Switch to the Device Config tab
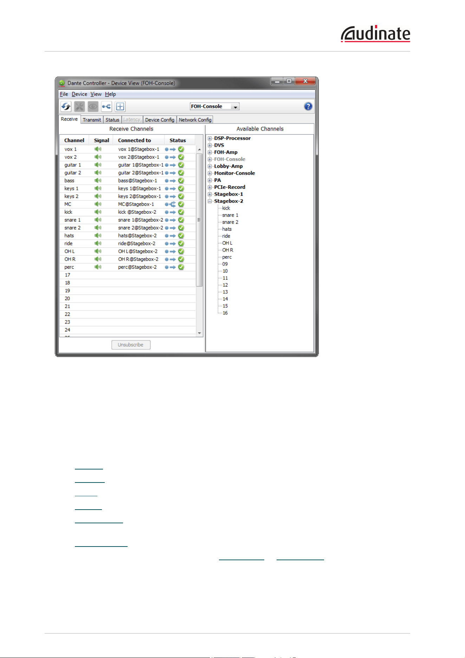 [160, 120]
